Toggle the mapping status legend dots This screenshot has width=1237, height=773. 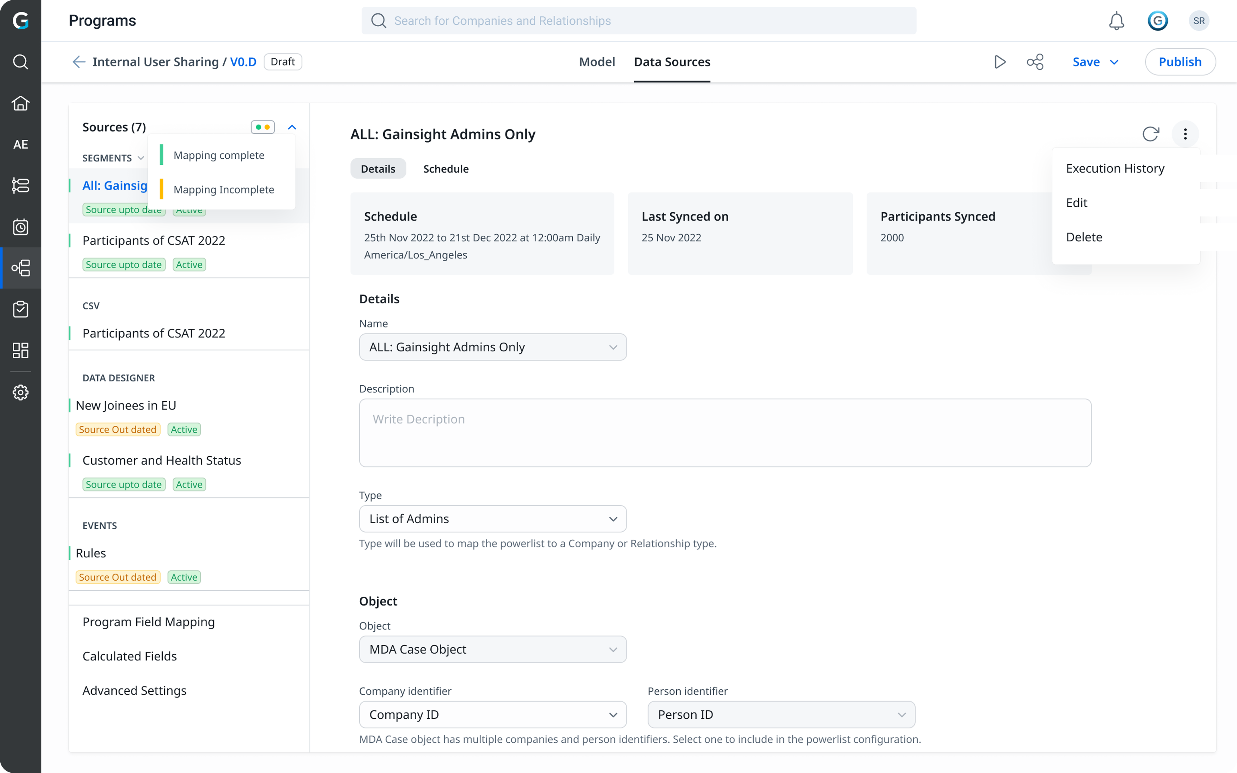[x=263, y=127]
